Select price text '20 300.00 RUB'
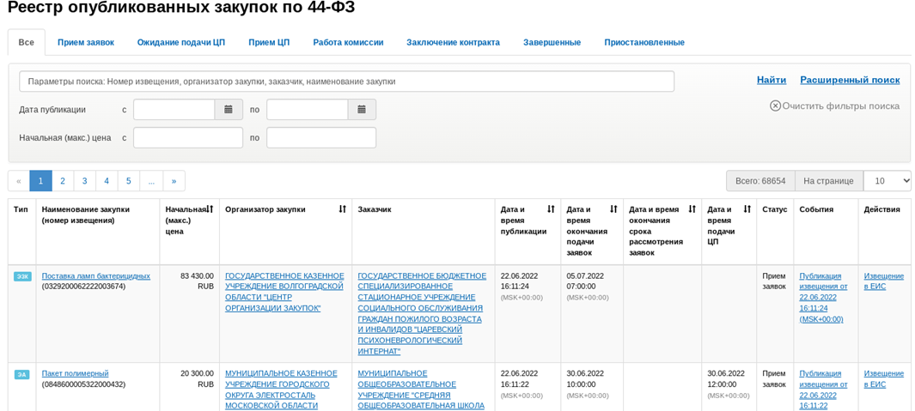Image resolution: width=915 pixels, height=411 pixels. coord(198,379)
